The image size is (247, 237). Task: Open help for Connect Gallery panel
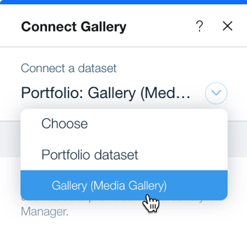pyautogui.click(x=199, y=27)
